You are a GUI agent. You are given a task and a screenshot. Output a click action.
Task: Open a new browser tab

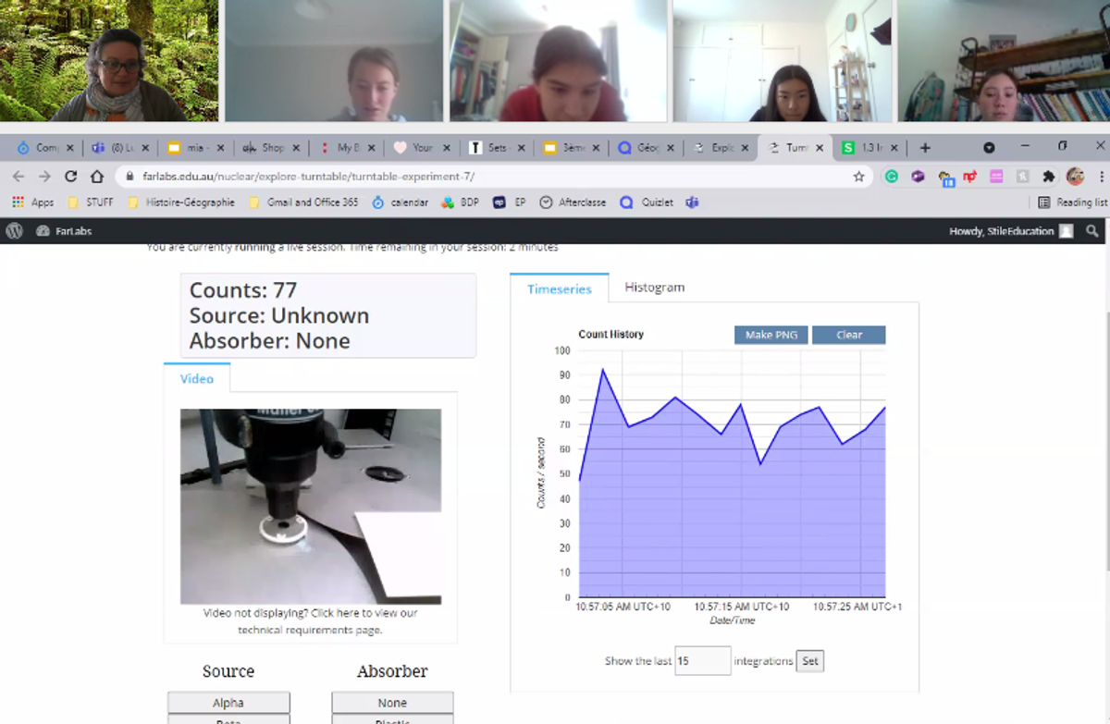(925, 148)
